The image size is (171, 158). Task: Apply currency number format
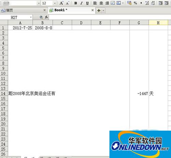129,3
